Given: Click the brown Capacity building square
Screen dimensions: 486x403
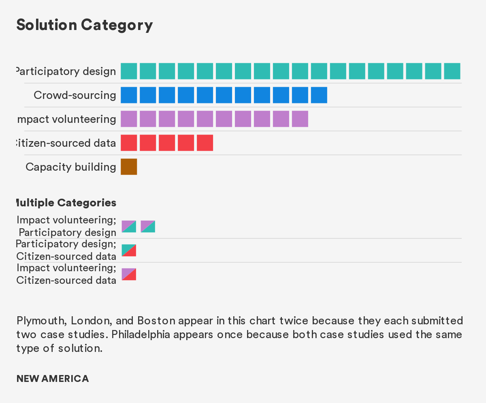Looking at the screenshot, I should 129,167.
